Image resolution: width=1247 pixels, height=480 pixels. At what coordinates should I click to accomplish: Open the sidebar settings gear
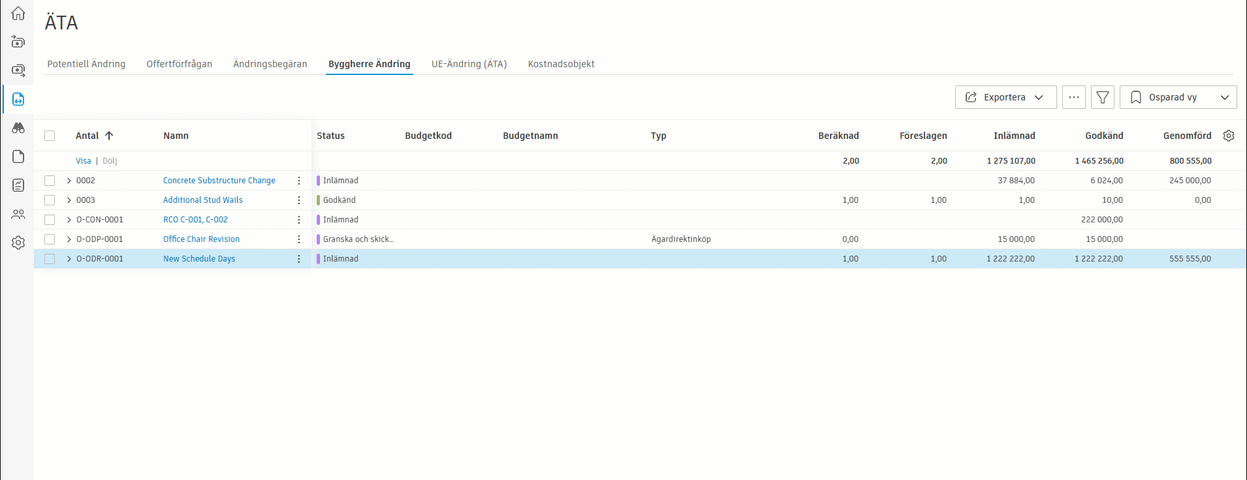point(18,243)
